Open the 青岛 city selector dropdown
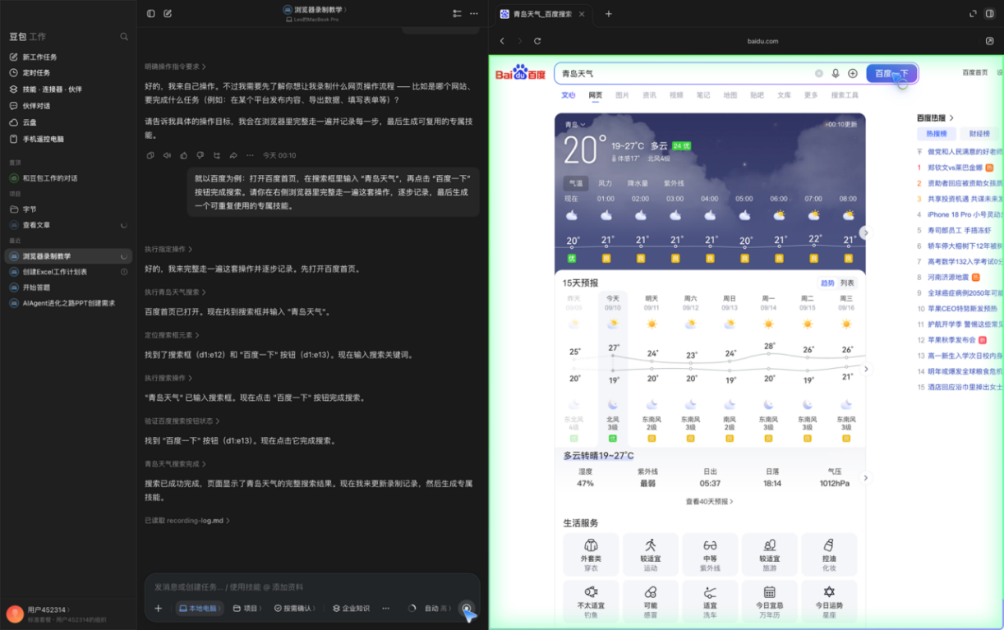Image resolution: width=1004 pixels, height=630 pixels. point(575,125)
